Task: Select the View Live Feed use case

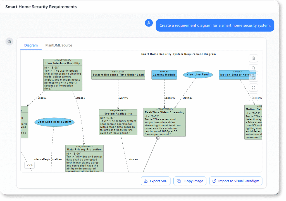Action: (198, 75)
